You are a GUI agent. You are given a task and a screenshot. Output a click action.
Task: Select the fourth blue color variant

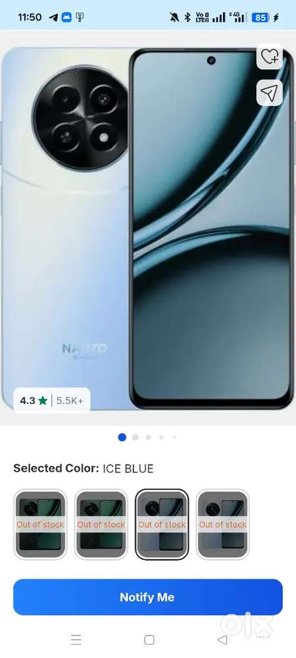[x=222, y=524]
